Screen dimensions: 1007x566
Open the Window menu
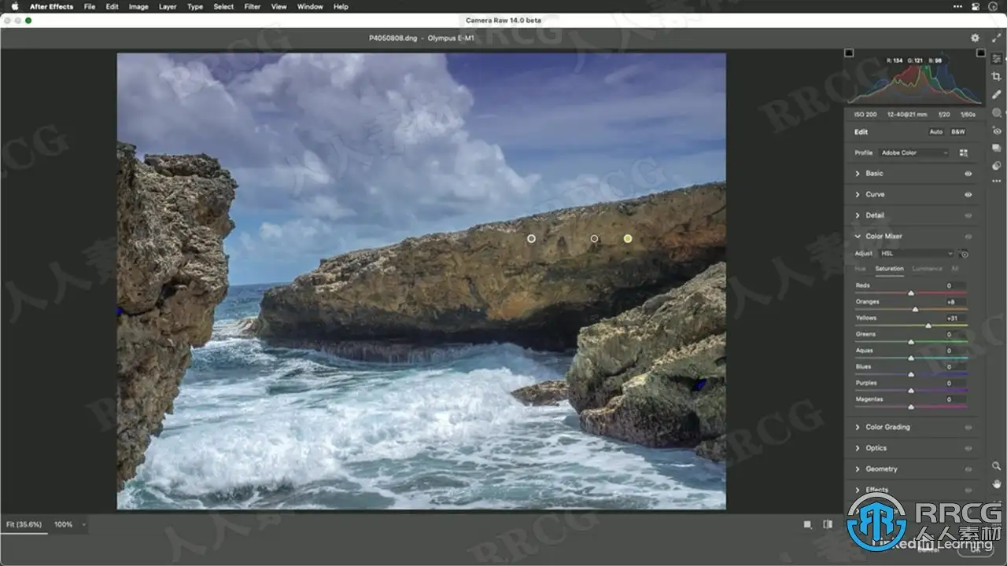point(310,6)
